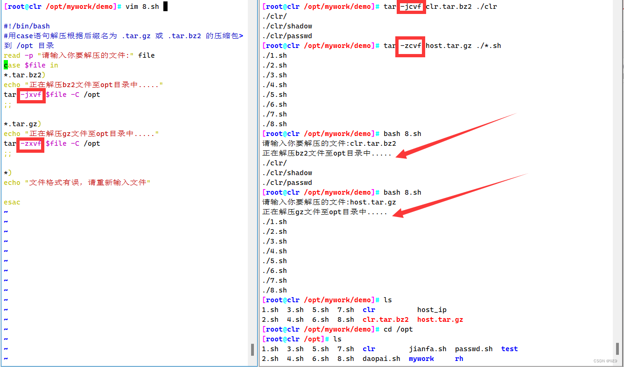Click the red "clr.tar.bz2" file in ls output
The width and height of the screenshot is (624, 367).
[x=386, y=319]
